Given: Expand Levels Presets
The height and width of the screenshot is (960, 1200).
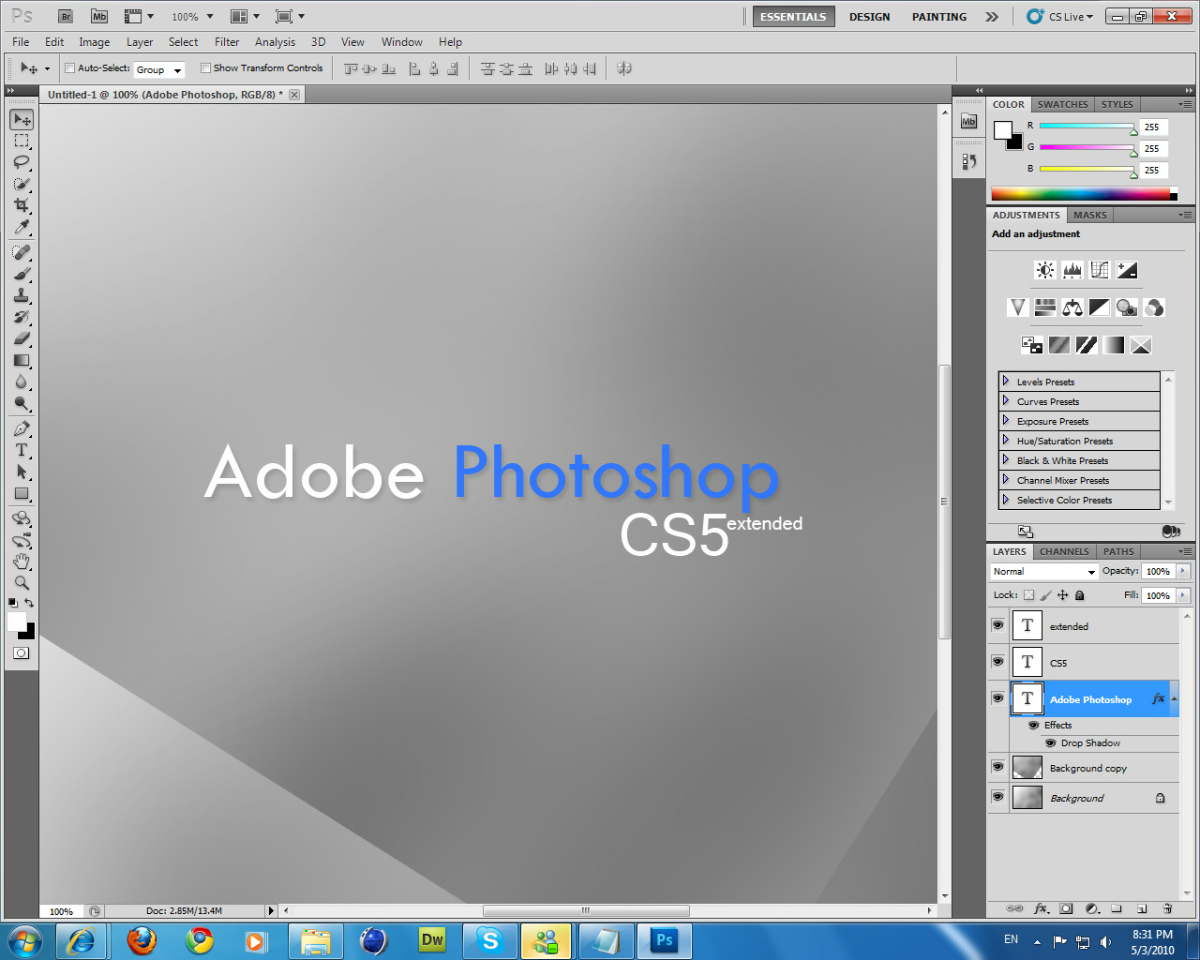Looking at the screenshot, I should click(1006, 381).
